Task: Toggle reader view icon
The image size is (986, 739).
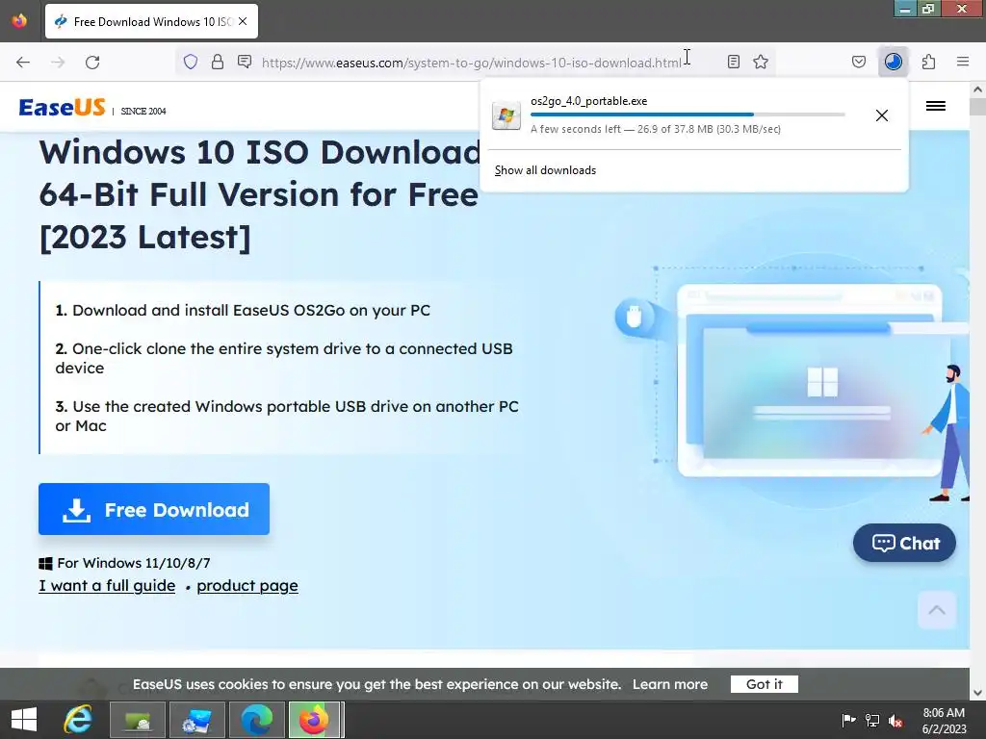Action: [733, 62]
